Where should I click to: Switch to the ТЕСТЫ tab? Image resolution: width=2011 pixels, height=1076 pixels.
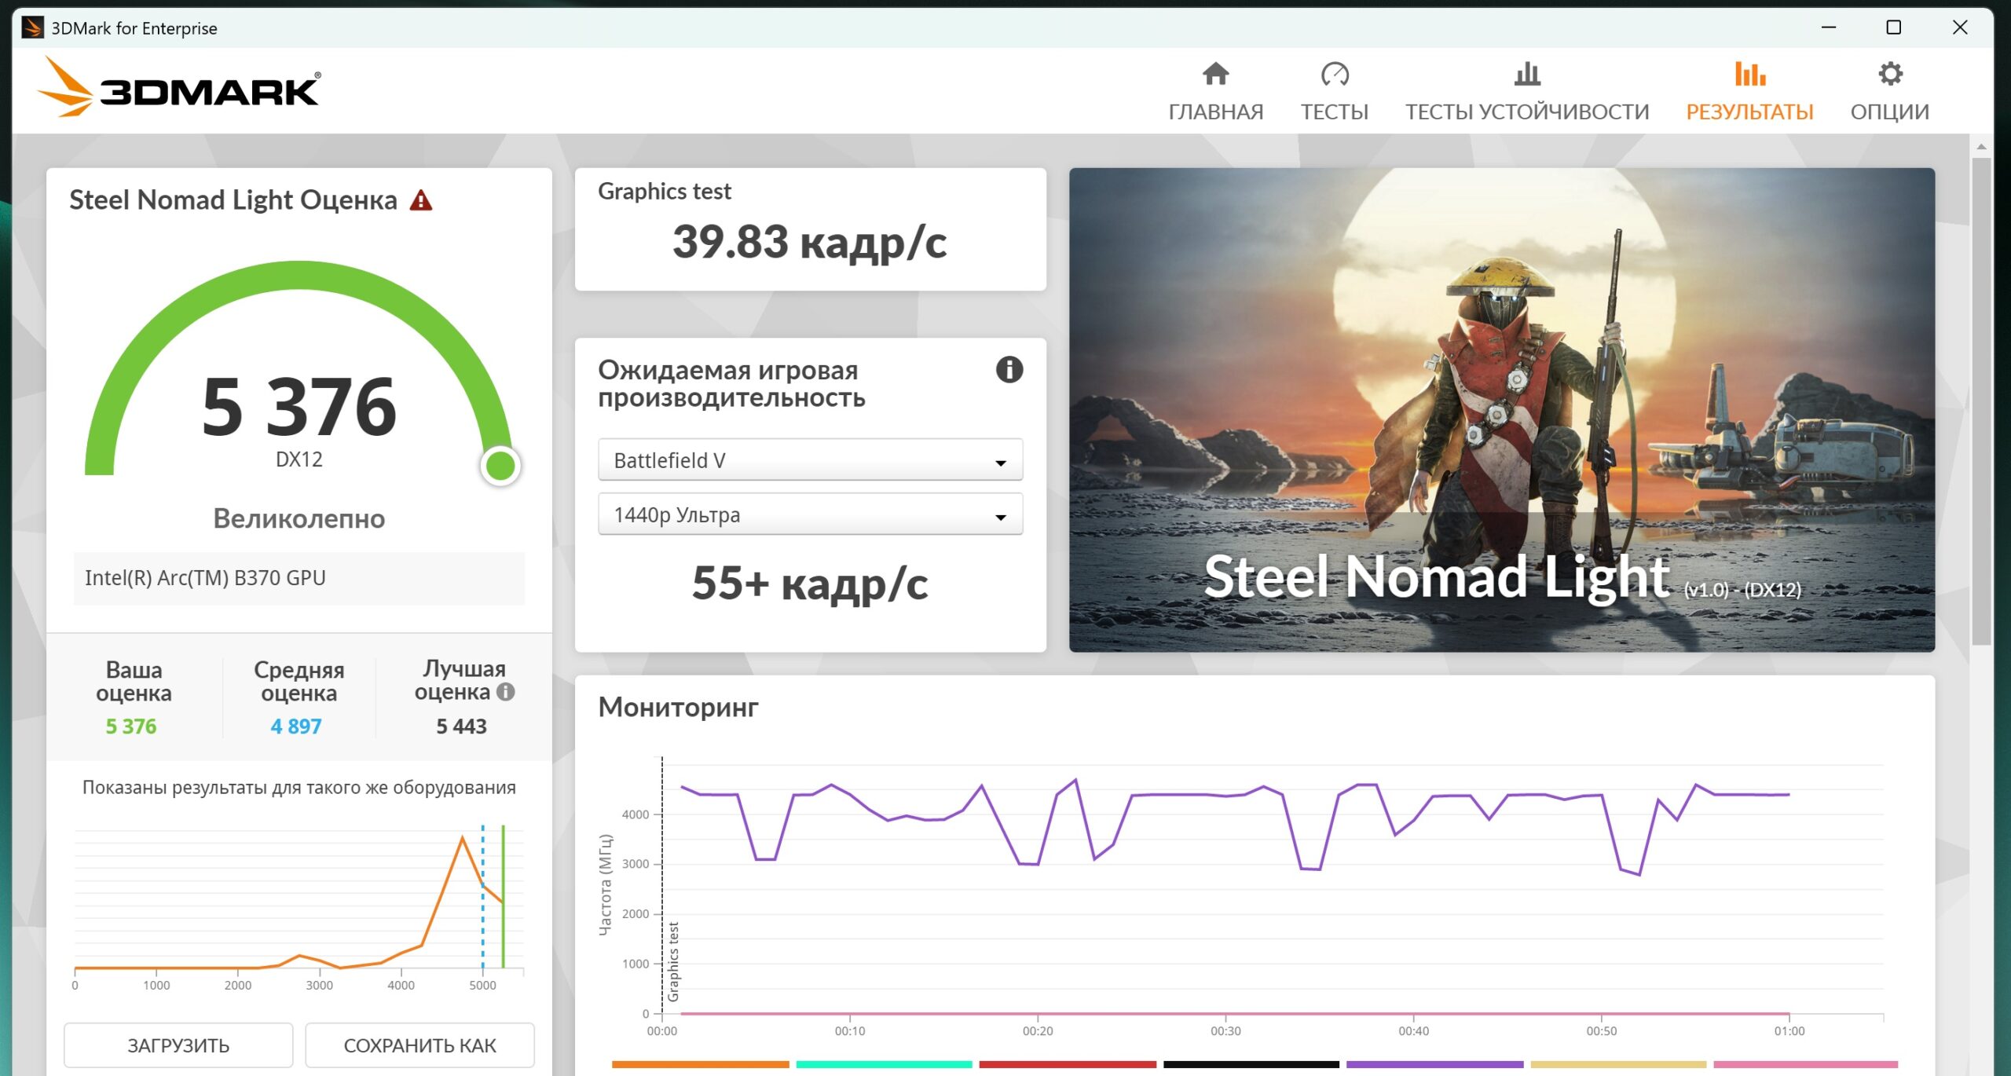[x=1334, y=92]
